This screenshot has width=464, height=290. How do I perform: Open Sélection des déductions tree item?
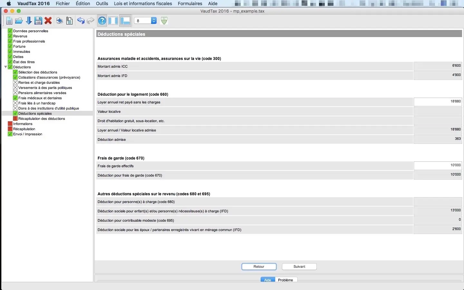pos(38,72)
